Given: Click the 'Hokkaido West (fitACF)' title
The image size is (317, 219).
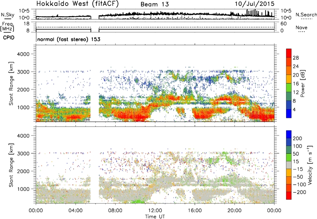Looking at the screenshot, I should tap(77, 4).
